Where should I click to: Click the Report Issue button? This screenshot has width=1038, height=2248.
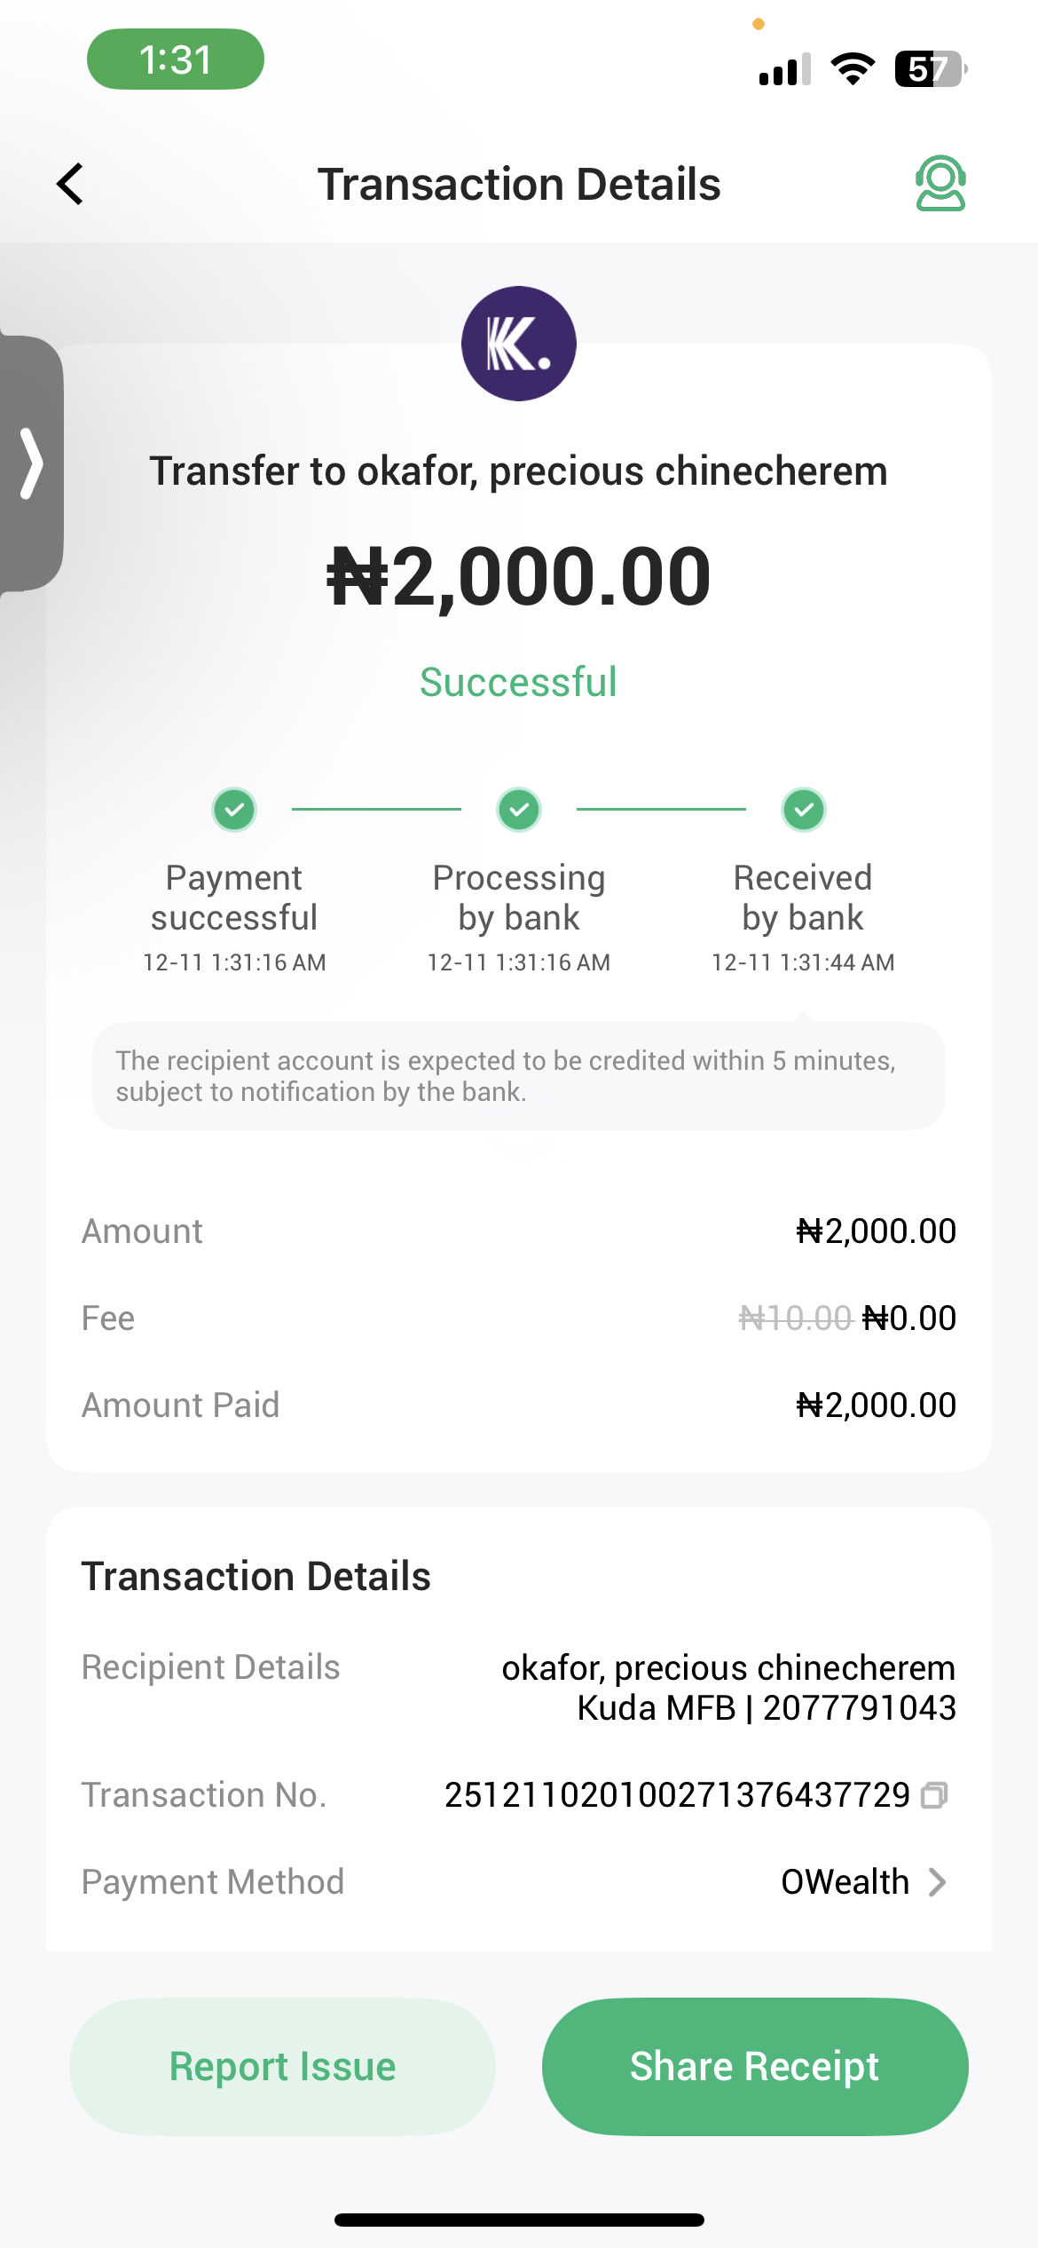click(282, 2067)
